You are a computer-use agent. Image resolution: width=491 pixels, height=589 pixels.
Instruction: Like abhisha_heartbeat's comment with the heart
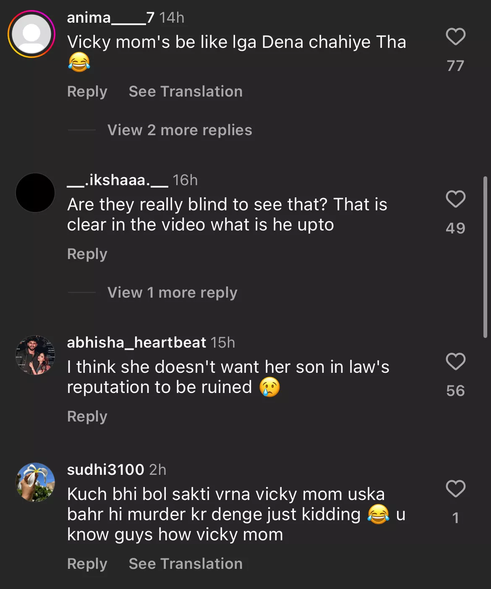click(x=455, y=361)
